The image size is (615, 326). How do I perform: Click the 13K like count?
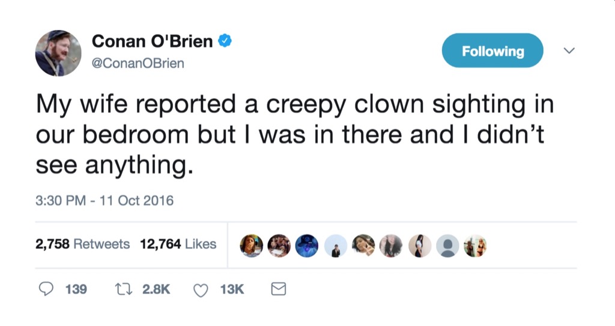point(232,289)
